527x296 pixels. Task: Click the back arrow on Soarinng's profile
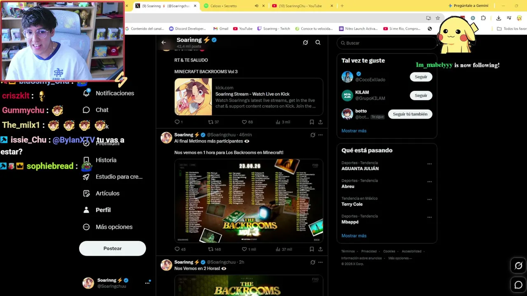tap(163, 42)
